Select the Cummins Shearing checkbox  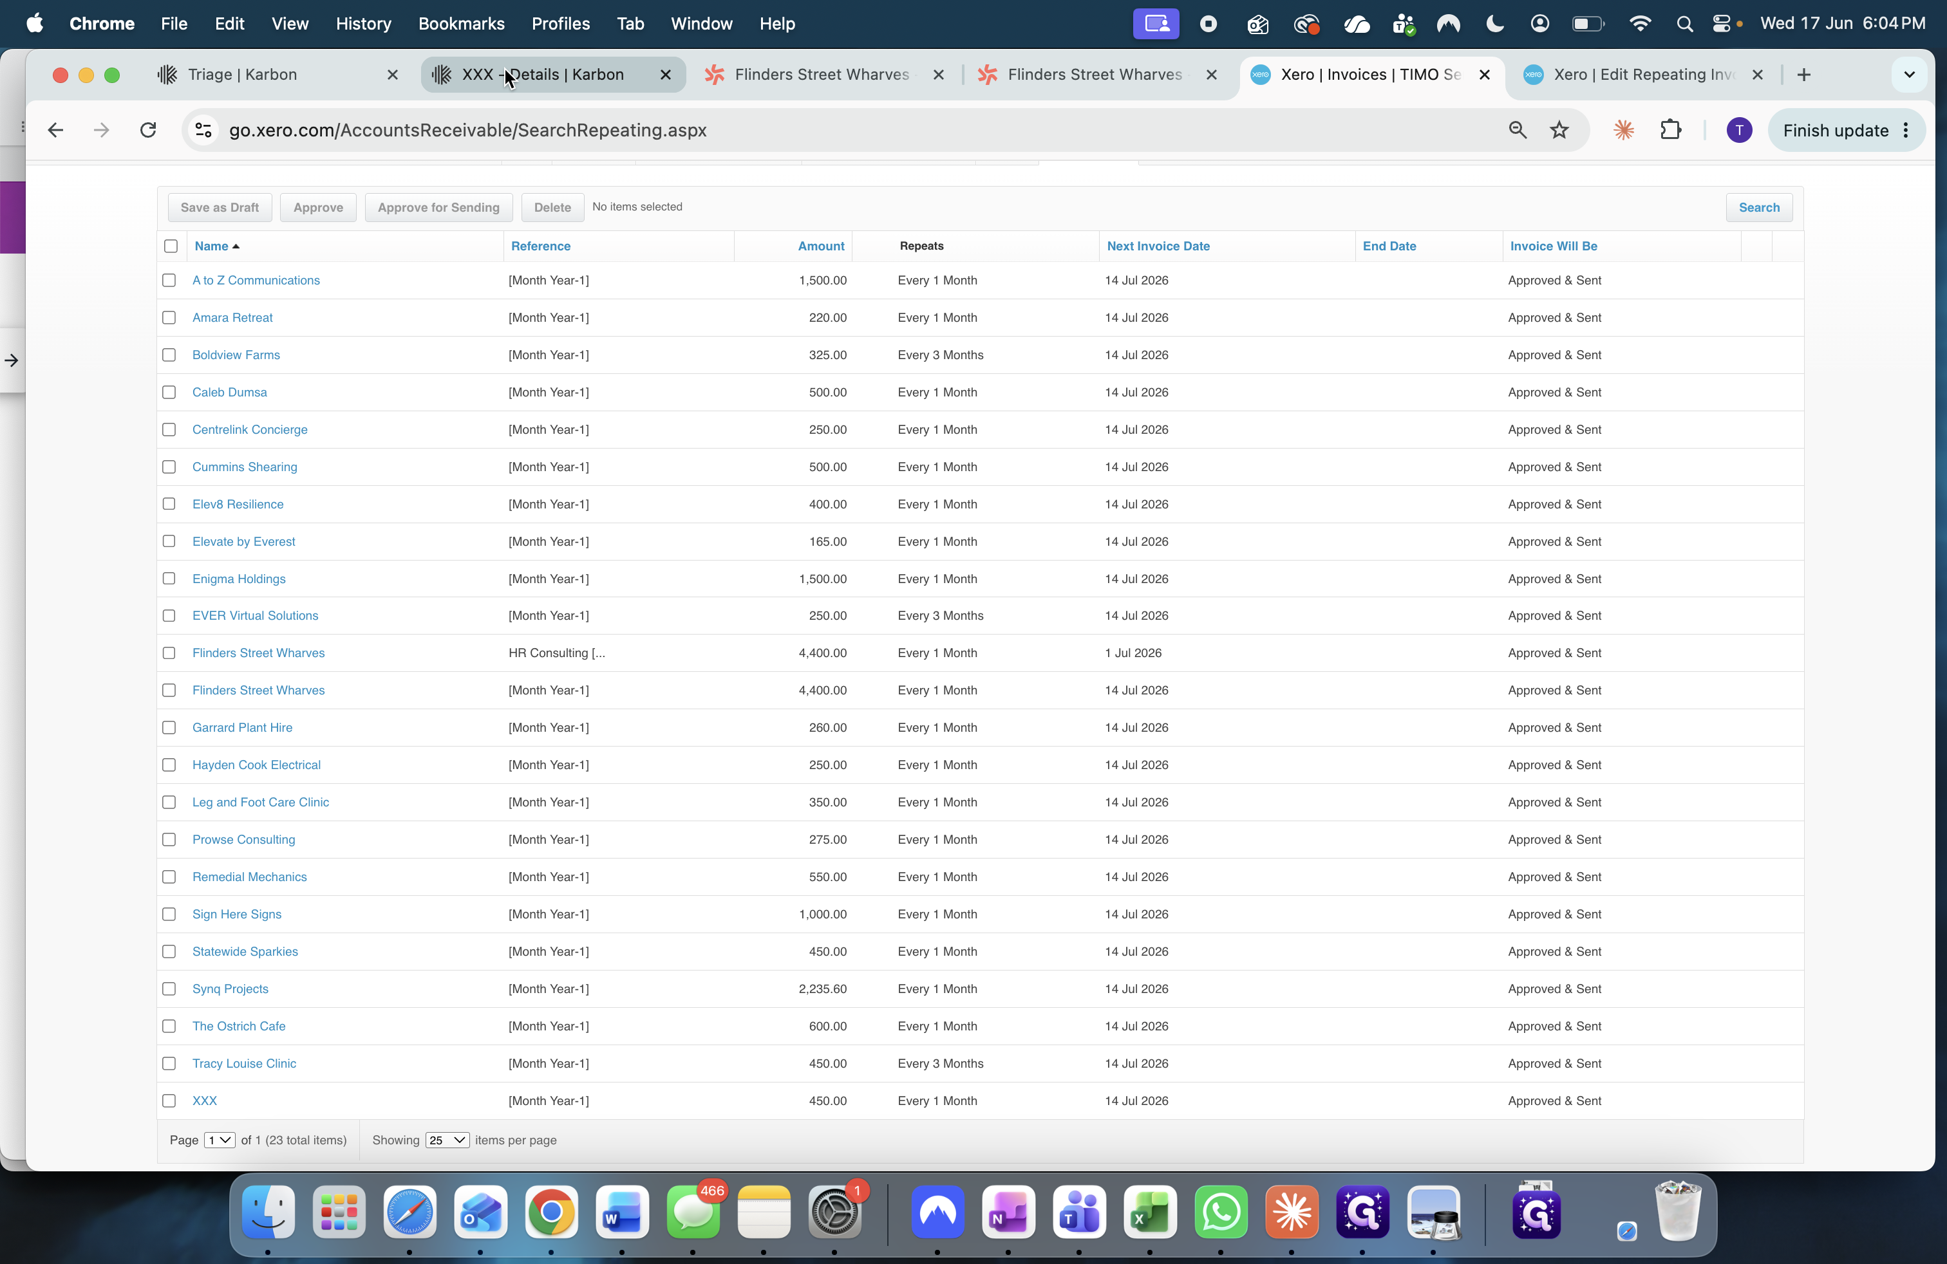point(169,467)
